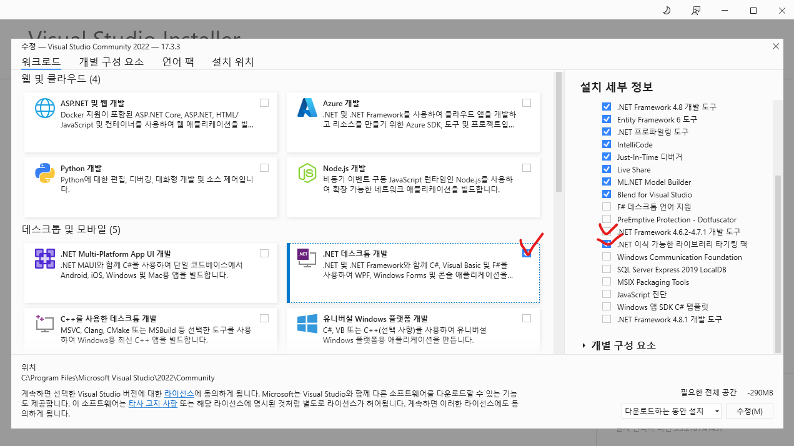
Task: Click the 수정(M) button
Action: click(750, 411)
